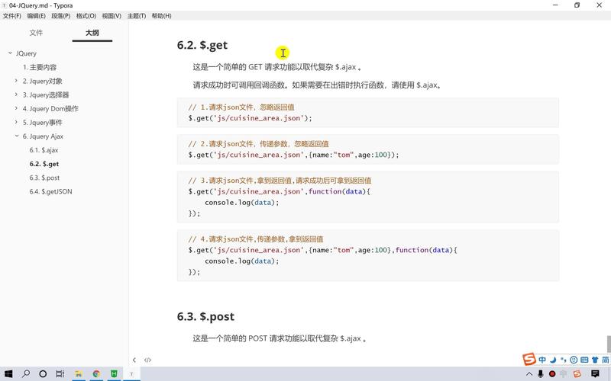Jump to 6.3. $.post outline entry
Image resolution: width=611 pixels, height=381 pixels.
click(x=44, y=178)
